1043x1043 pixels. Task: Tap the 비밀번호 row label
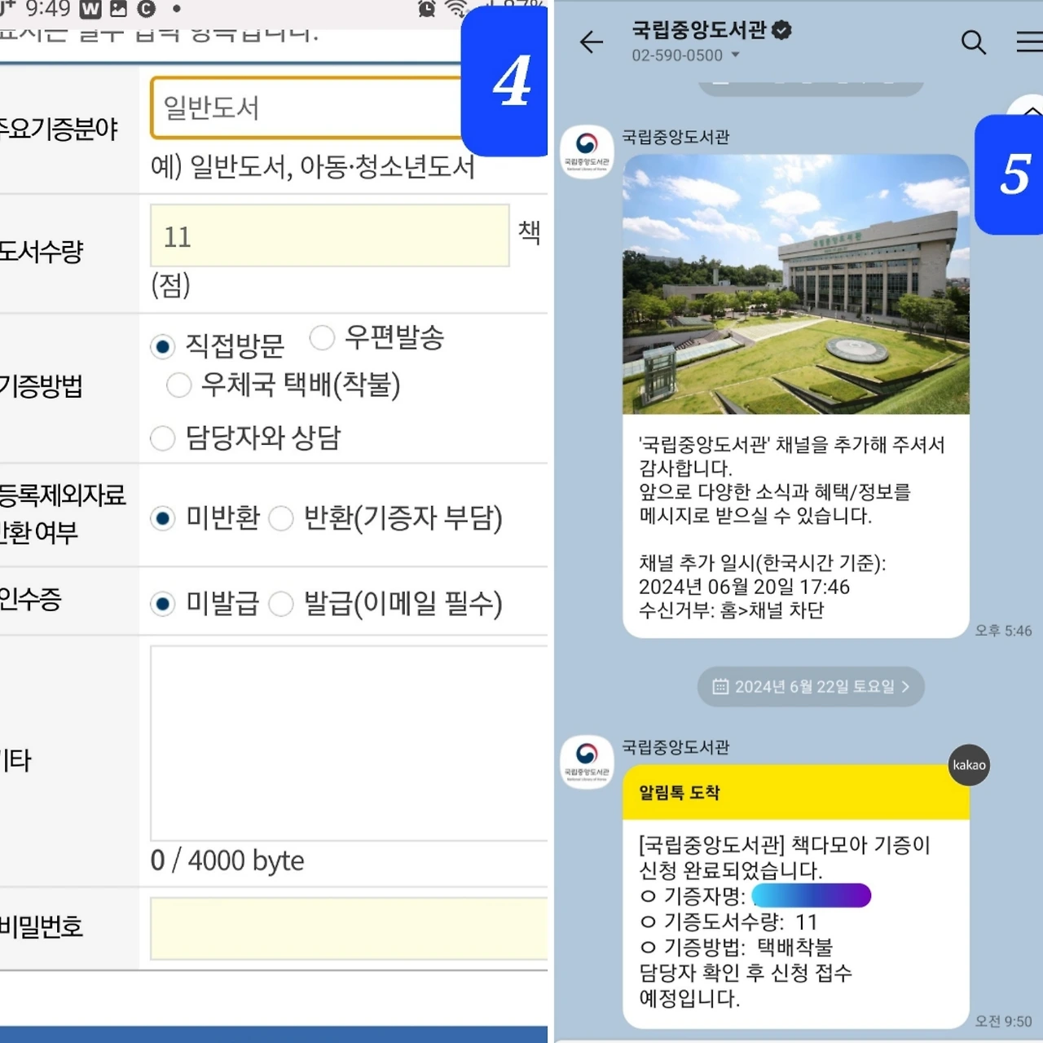(42, 926)
